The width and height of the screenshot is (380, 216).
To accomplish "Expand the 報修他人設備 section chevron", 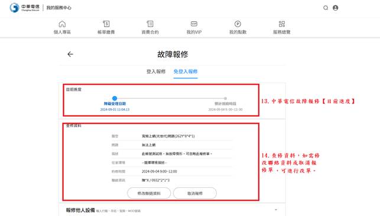I will tap(276, 210).
